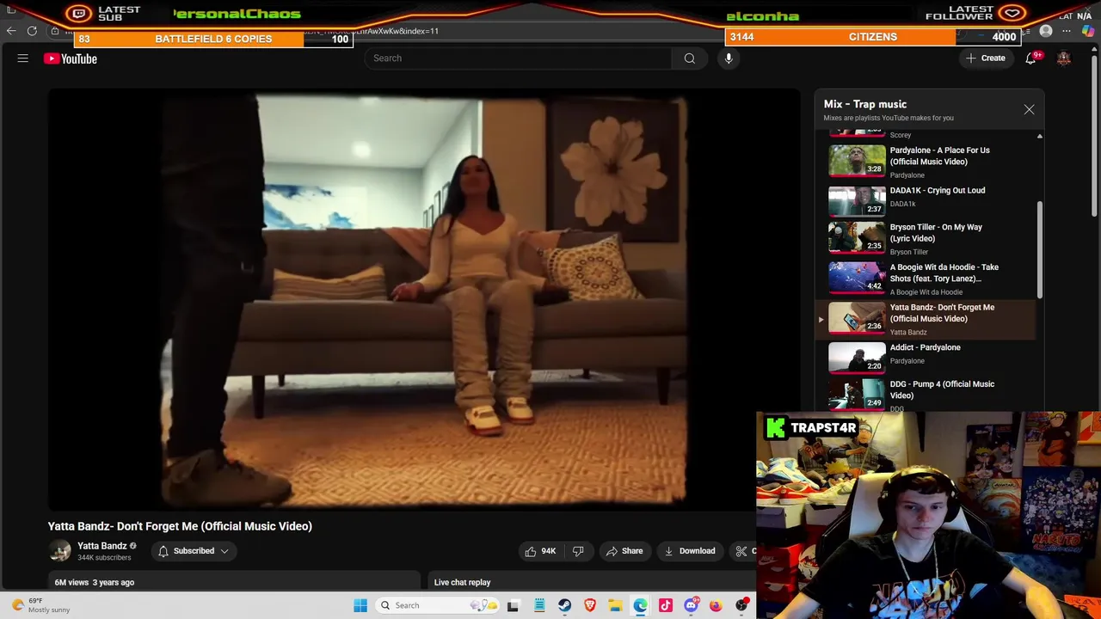
Task: Click the YouTube search magnifier button
Action: click(689, 58)
